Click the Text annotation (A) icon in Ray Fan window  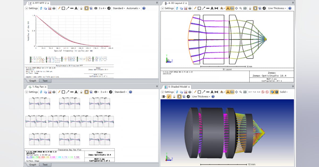click(76, 92)
